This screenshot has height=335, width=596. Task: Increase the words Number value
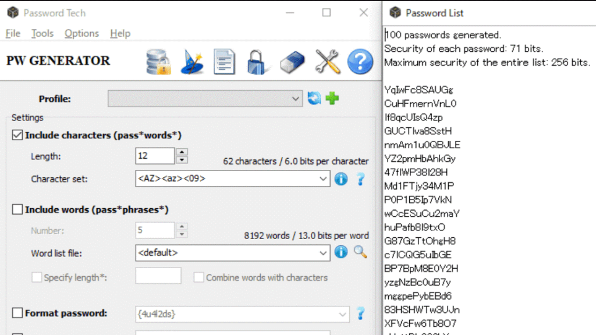pyautogui.click(x=182, y=226)
